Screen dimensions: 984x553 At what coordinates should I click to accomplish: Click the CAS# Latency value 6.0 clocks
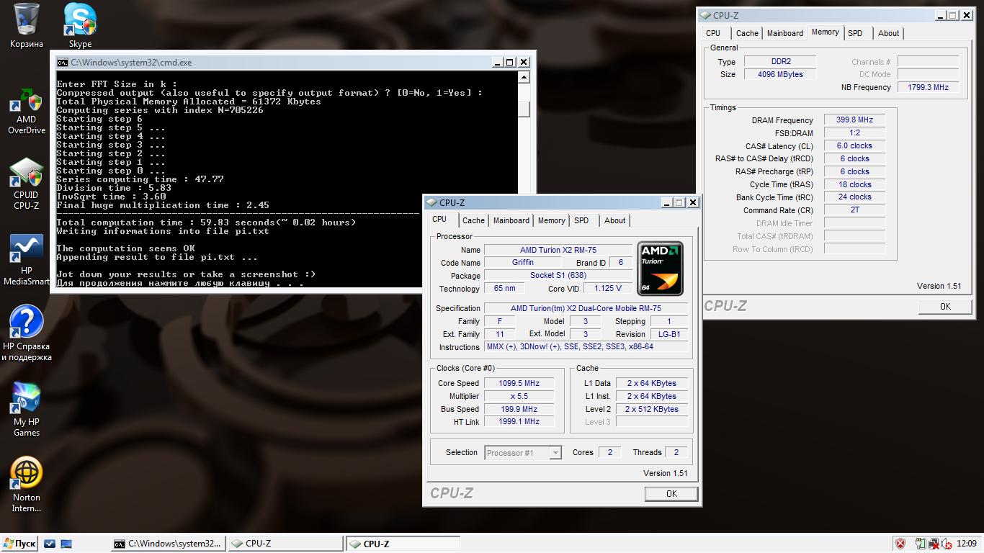click(854, 145)
